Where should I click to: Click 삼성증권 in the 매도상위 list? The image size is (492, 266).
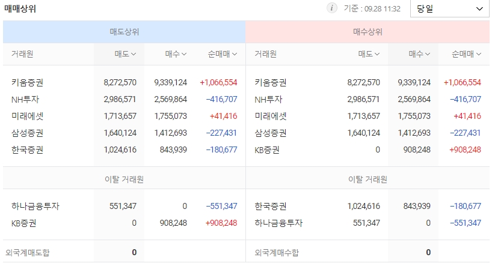(x=27, y=133)
